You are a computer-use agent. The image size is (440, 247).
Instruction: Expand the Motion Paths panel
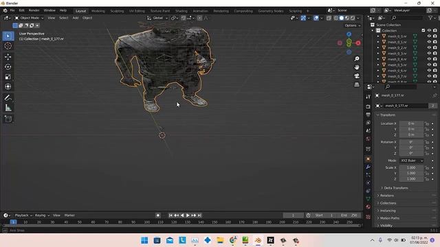390,218
